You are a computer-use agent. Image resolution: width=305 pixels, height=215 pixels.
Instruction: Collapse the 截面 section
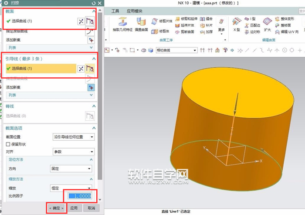[94, 11]
